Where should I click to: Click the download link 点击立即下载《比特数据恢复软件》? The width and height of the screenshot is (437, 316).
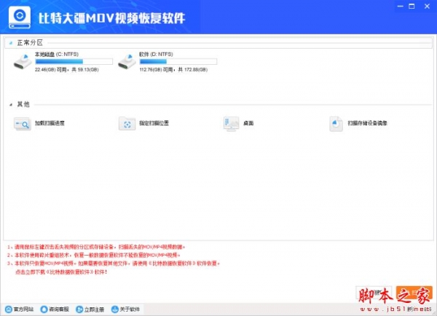point(61,272)
